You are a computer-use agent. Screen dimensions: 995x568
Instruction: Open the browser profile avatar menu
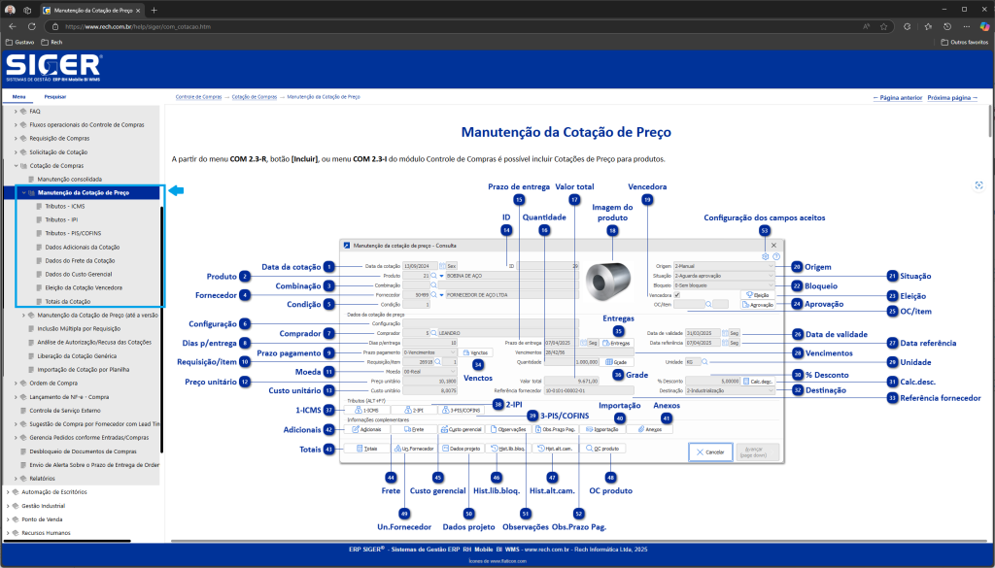[x=10, y=10]
